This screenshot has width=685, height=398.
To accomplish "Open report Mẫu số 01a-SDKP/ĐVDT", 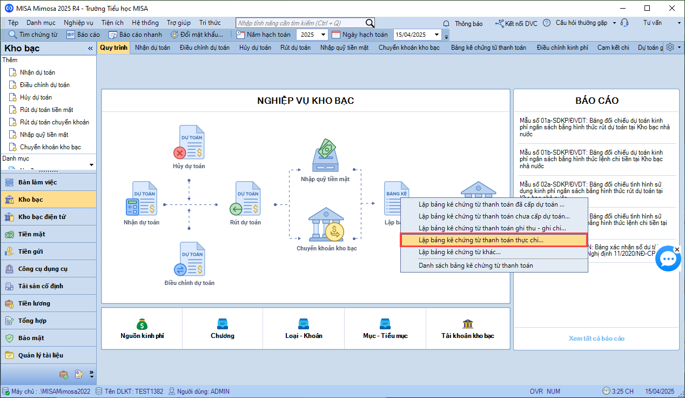I will [595, 127].
